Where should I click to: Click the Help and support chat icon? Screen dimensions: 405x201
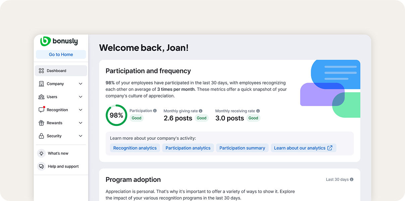[41, 166]
